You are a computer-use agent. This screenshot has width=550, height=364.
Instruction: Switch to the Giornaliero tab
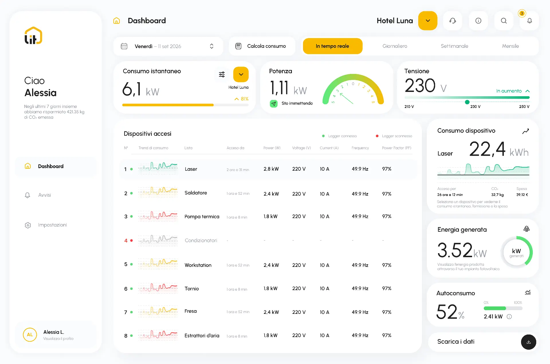coord(395,46)
